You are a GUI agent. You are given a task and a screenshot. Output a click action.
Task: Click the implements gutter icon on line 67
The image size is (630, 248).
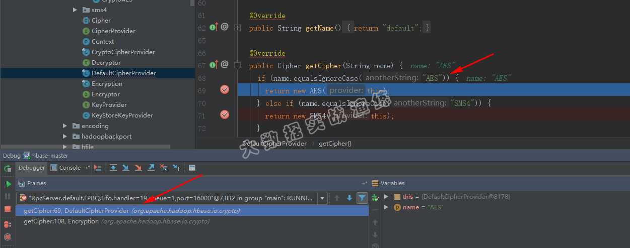point(214,65)
